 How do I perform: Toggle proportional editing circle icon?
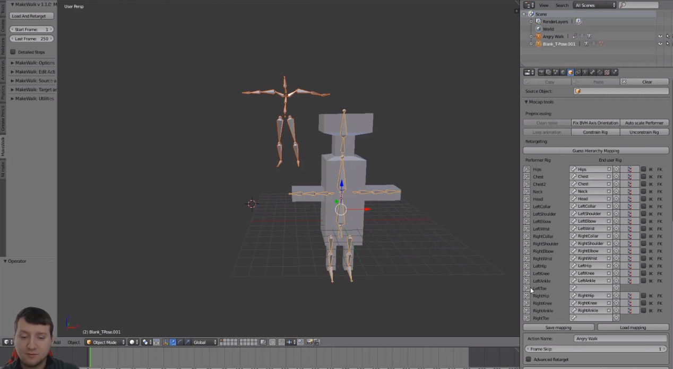coord(272,342)
